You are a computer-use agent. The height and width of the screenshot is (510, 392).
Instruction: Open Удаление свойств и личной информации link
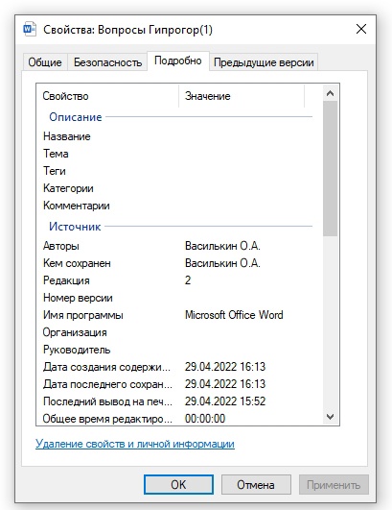pos(135,444)
